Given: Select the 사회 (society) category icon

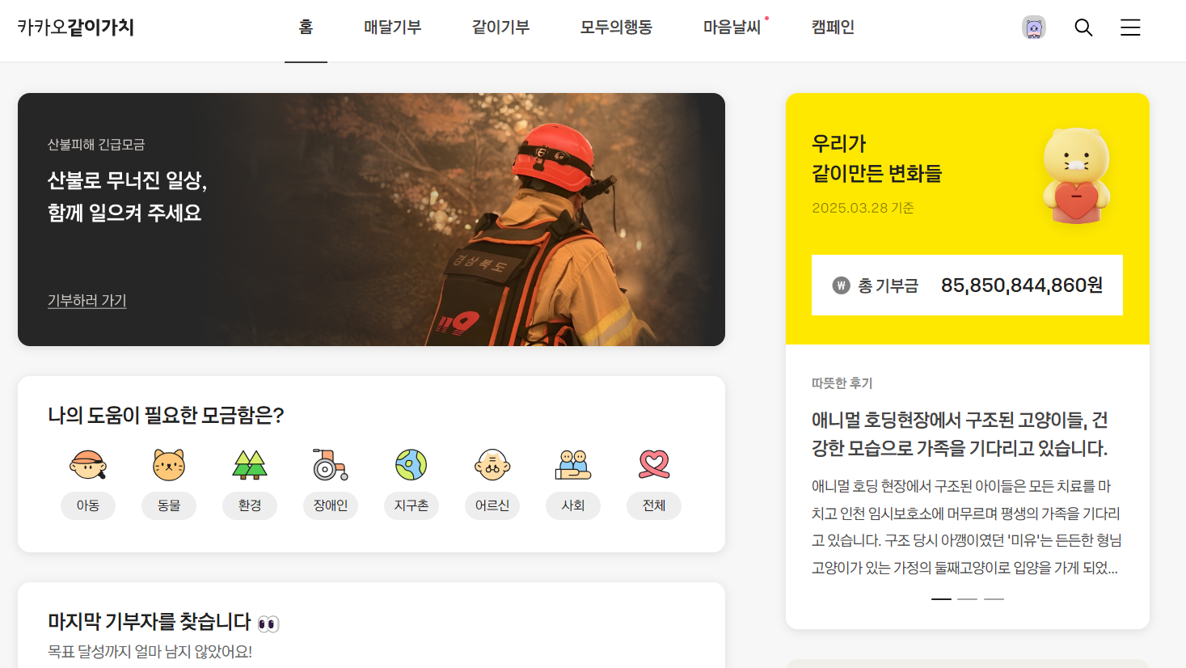Looking at the screenshot, I should coord(573,465).
